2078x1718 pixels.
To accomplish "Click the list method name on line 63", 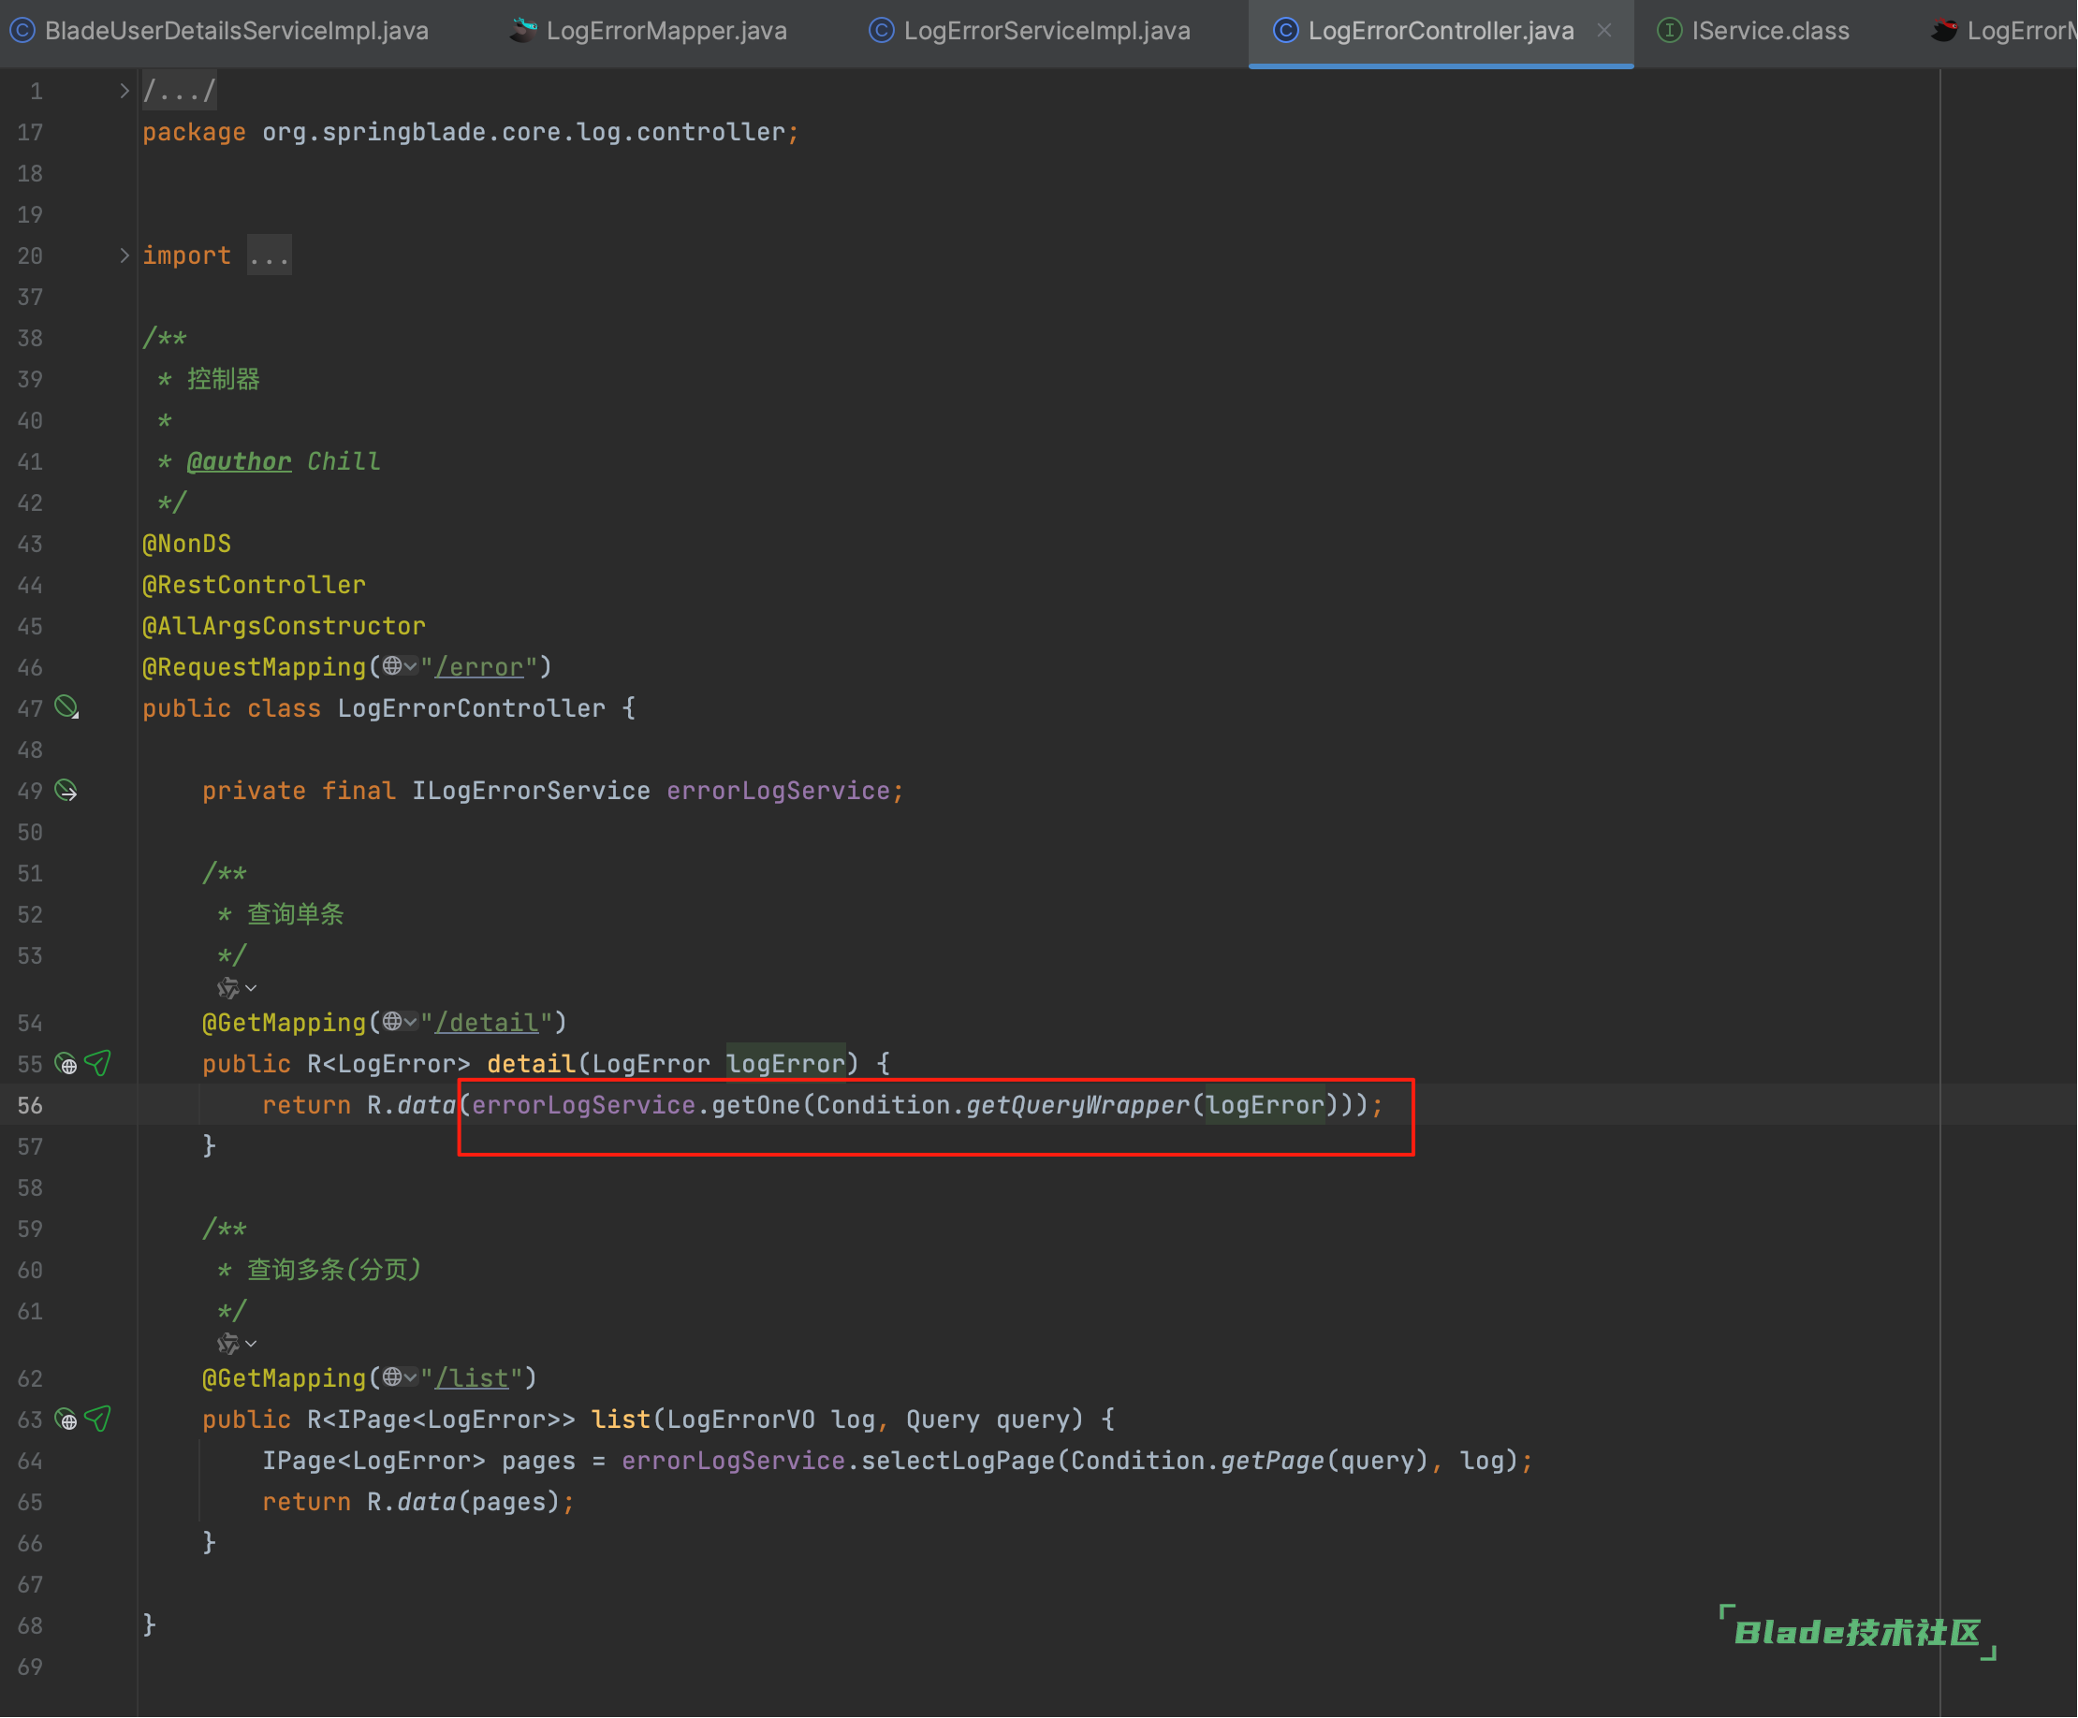I will (621, 1420).
